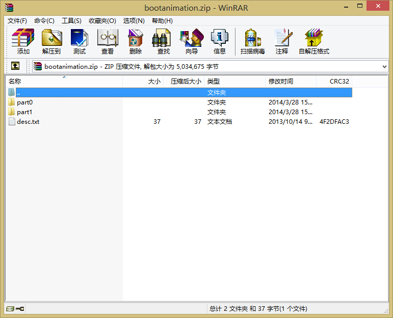Maximize the WinRAR window
The width and height of the screenshot is (393, 318).
click(x=360, y=6)
